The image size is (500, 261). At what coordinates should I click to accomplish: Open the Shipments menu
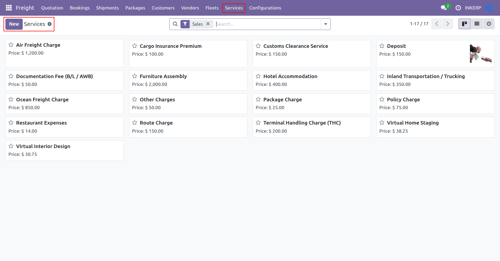coord(107,8)
